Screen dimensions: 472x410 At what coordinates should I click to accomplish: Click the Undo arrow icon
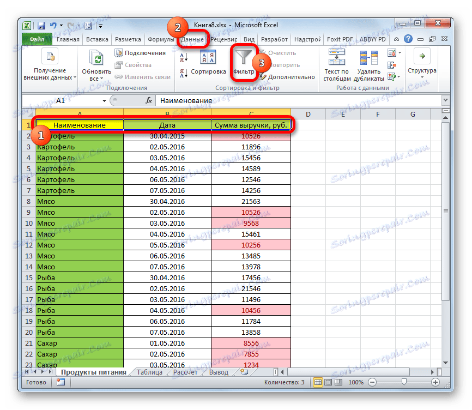point(53,26)
